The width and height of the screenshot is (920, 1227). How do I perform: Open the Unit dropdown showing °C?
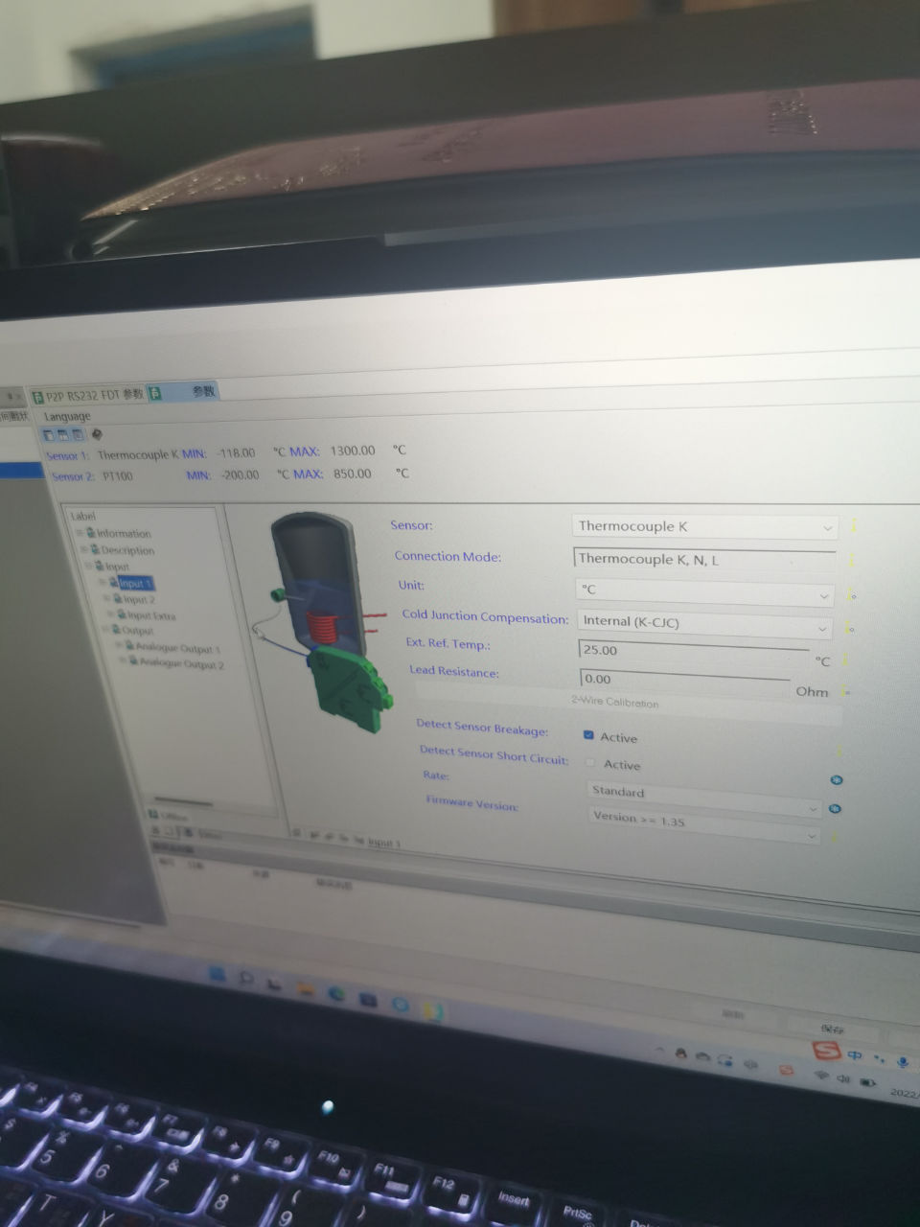coord(704,590)
